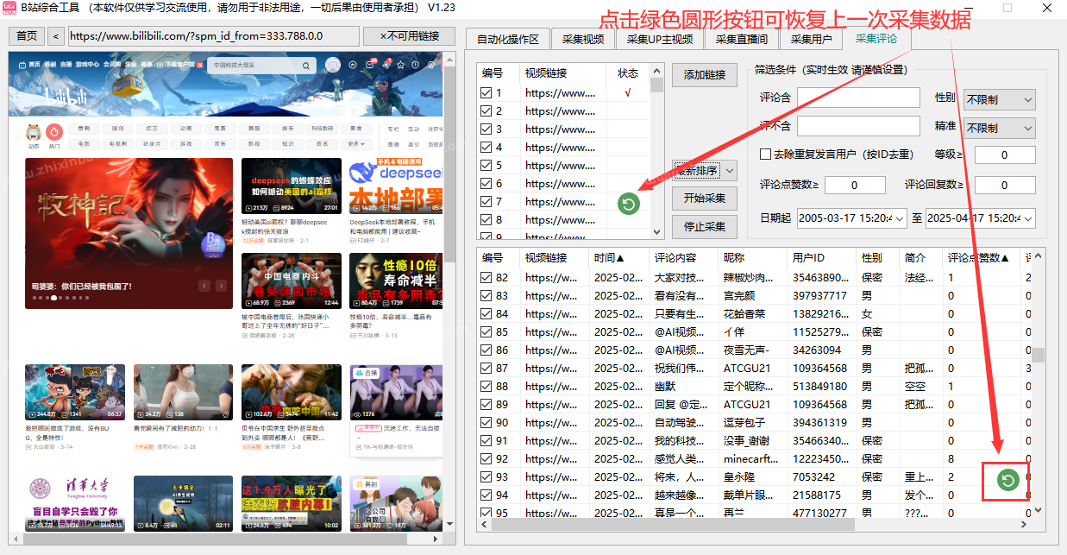Switch to the 采集视频 tab
Viewport: 1067px width, 555px height.
[x=583, y=38]
